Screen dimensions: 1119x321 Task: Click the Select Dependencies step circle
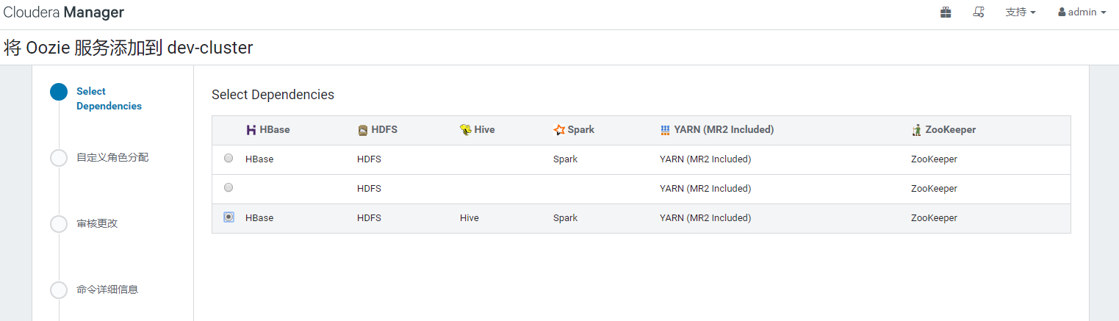pos(59,92)
